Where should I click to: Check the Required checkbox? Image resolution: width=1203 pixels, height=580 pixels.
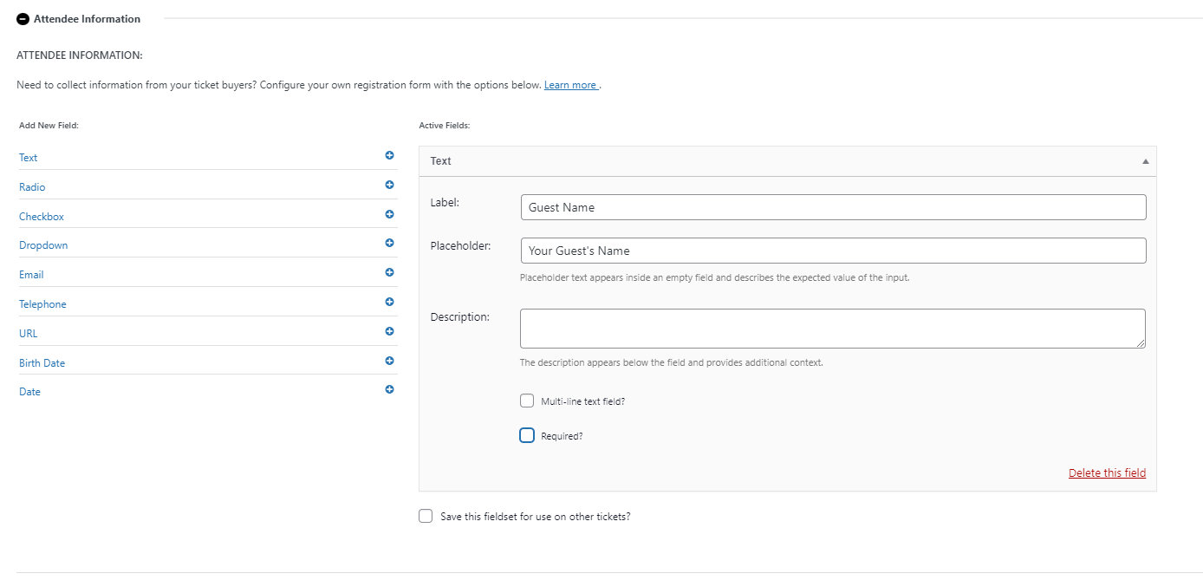tap(526, 434)
